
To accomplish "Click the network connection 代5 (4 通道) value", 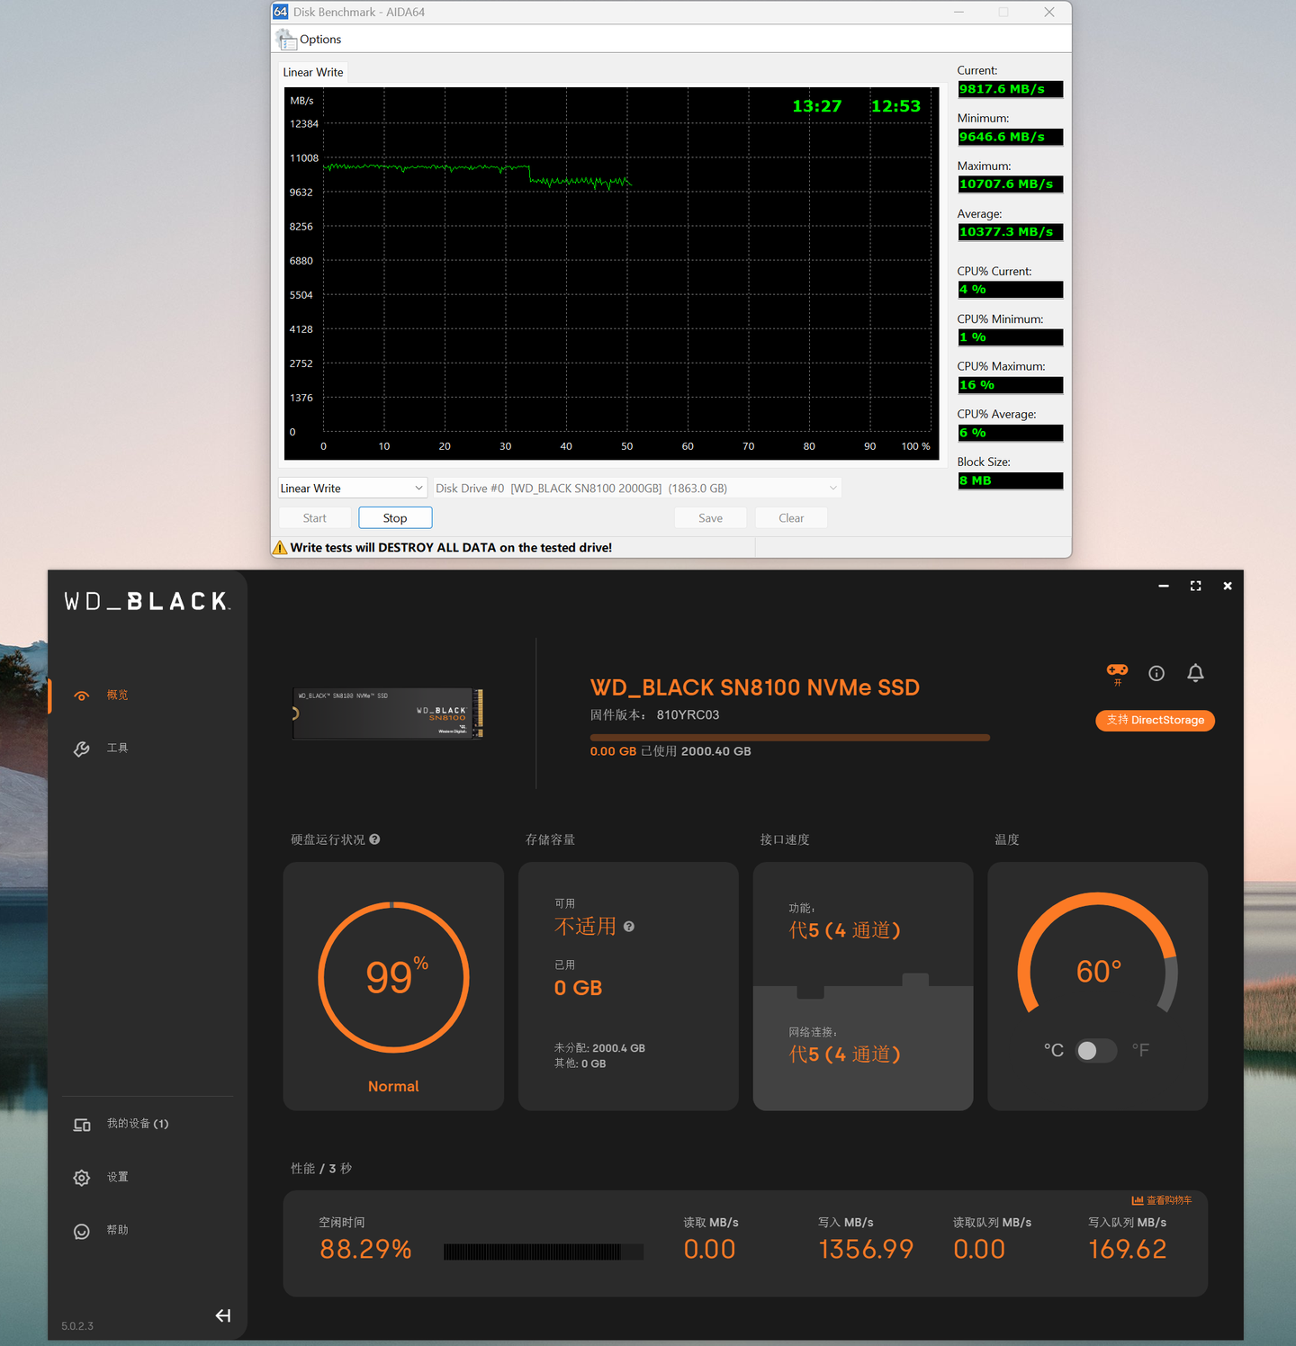I will [845, 1054].
